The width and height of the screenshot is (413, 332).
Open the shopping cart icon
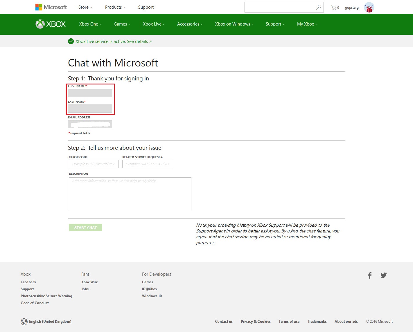[334, 8]
